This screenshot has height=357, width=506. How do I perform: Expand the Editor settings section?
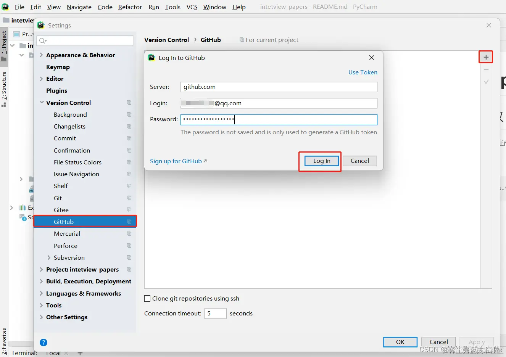click(x=41, y=79)
